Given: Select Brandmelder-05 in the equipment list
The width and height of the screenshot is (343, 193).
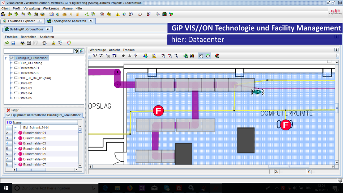Looking at the screenshot, I should point(35,154).
